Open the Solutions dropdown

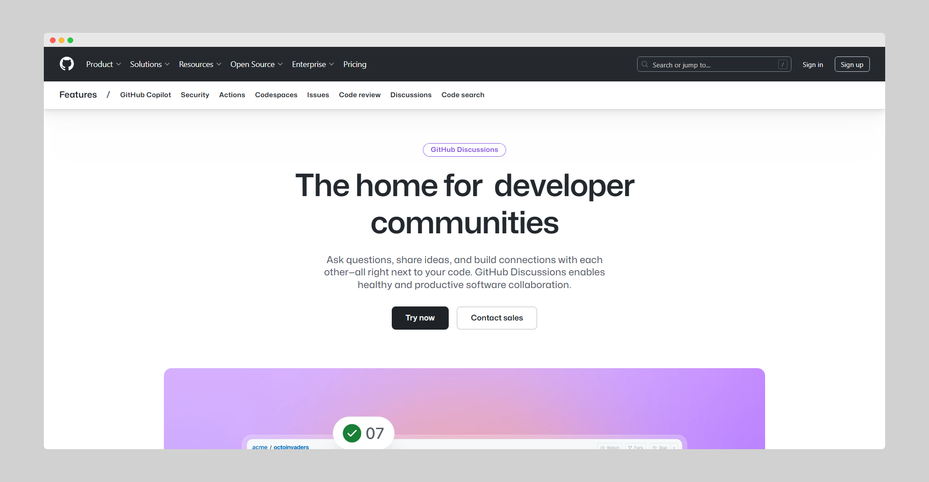click(149, 64)
